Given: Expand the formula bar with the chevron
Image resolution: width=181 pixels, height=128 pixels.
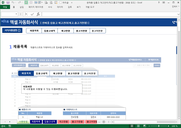Looking at the screenshot, I should pyautogui.click(x=178, y=14).
